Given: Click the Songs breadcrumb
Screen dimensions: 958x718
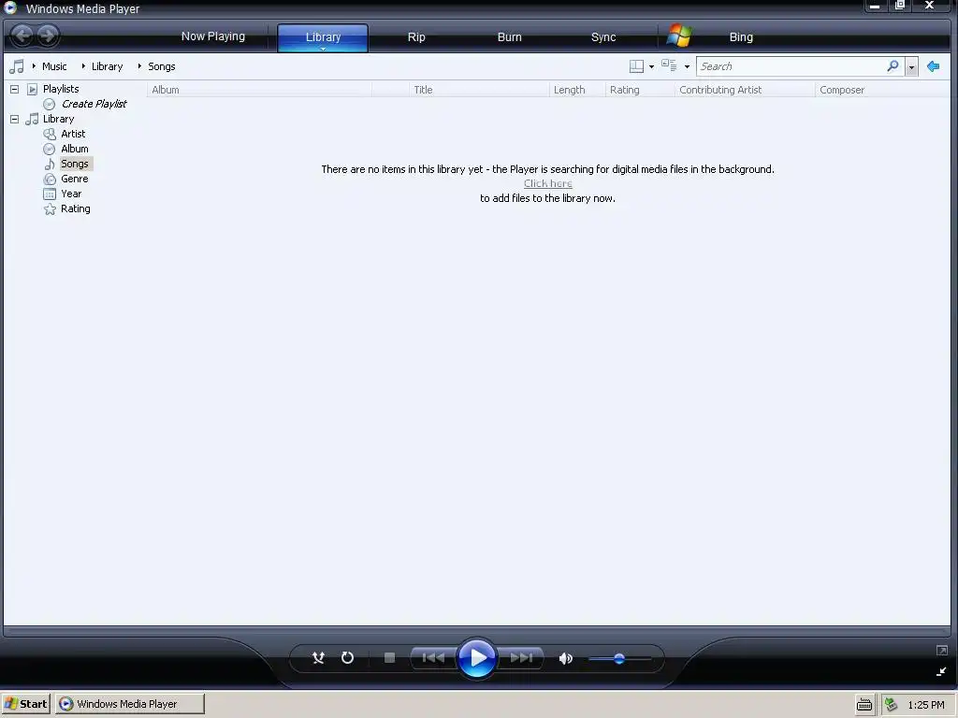Looking at the screenshot, I should [x=161, y=66].
